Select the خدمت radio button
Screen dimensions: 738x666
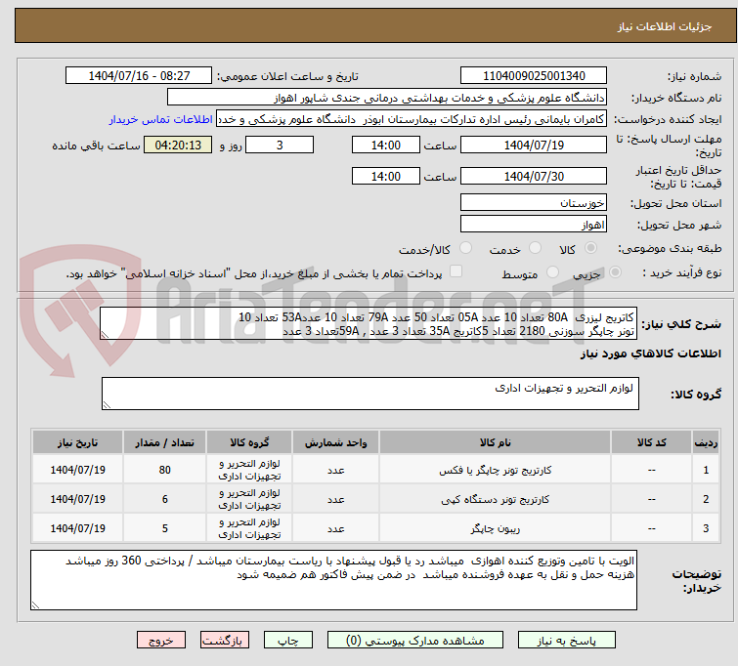(x=535, y=248)
